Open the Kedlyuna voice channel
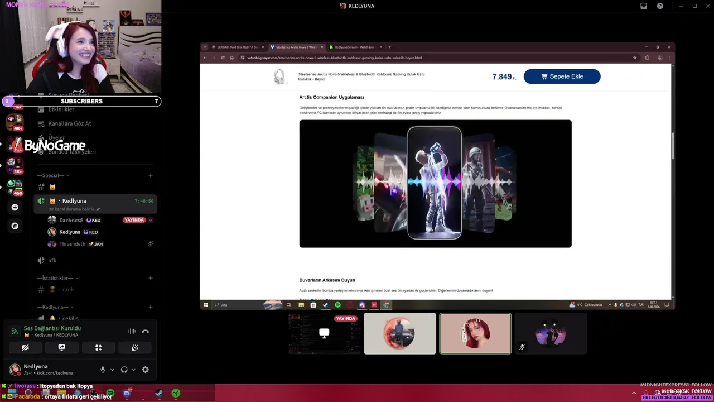Image resolution: width=714 pixels, height=402 pixels. [x=95, y=204]
